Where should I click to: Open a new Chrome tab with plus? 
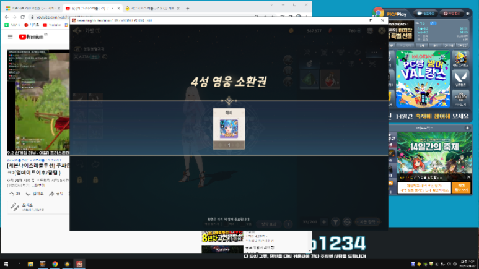click(188, 9)
